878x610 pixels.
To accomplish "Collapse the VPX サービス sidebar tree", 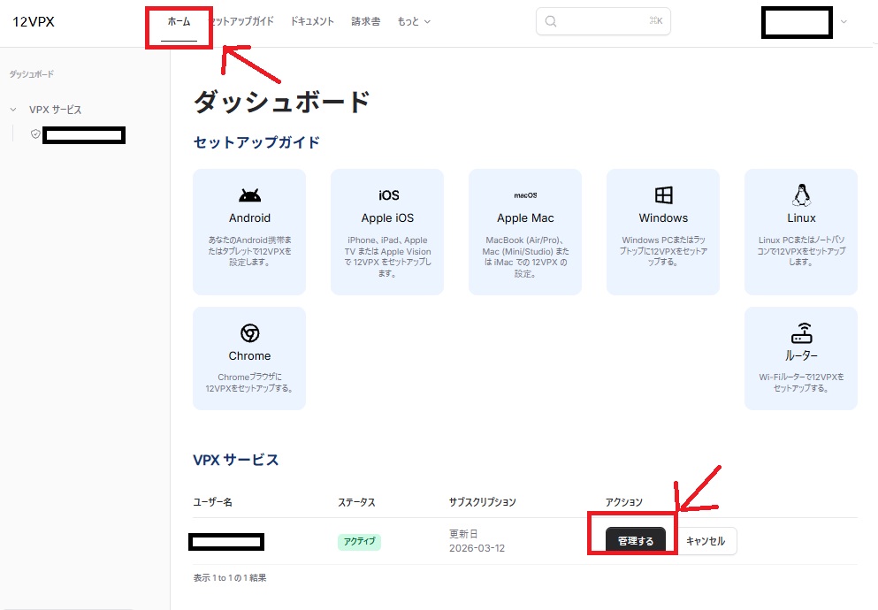I will 13,110.
